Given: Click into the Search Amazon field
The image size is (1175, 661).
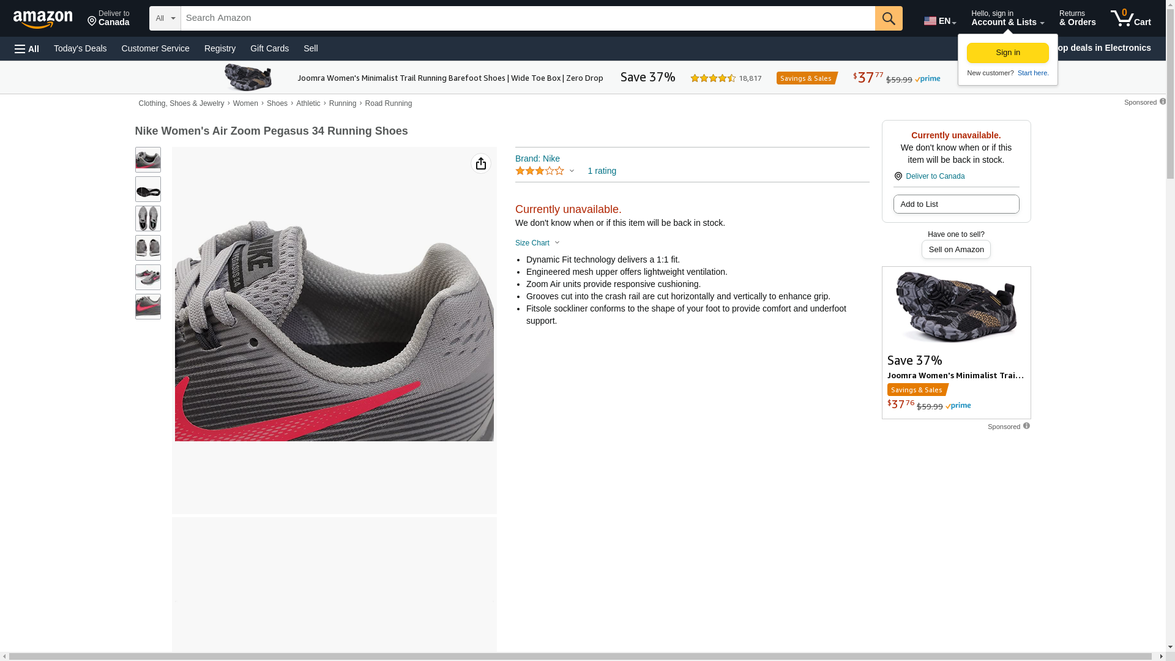Looking at the screenshot, I should tap(528, 18).
